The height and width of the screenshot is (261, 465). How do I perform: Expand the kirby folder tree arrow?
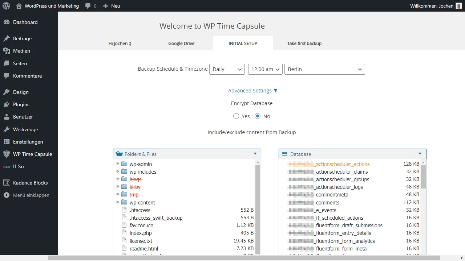(x=118, y=187)
